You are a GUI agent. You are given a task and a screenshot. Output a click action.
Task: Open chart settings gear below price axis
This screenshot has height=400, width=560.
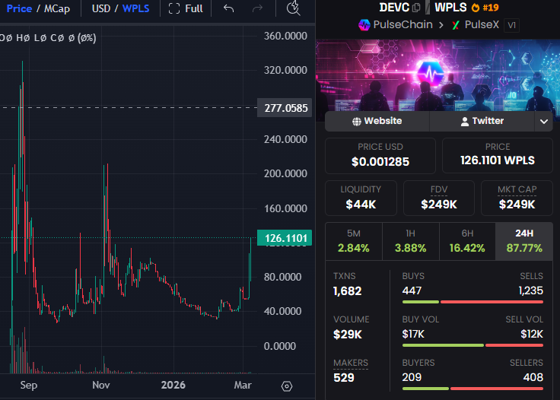(287, 386)
